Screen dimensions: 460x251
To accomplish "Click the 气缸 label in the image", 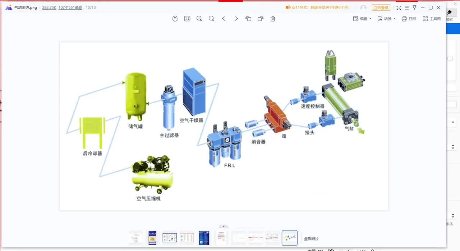I will coord(349,128).
